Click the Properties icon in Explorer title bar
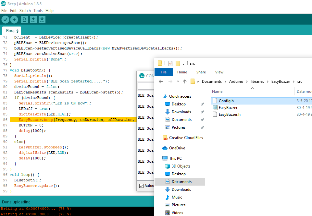This screenshot has height=216, width=312. [170, 63]
